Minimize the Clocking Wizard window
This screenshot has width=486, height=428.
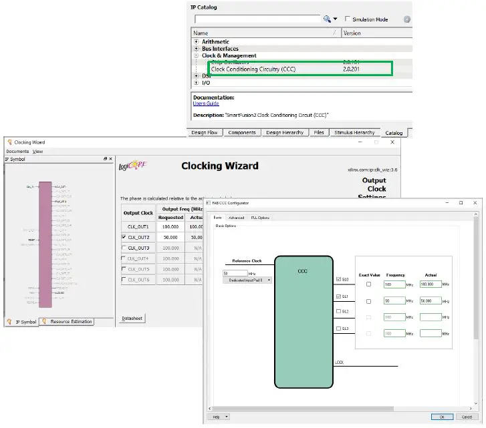360,142
